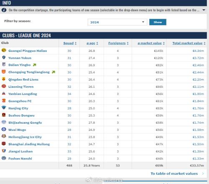Click the green promoted arrow beside Dalian Yingbo
This screenshot has width=209, height=184.
coord(34,65)
